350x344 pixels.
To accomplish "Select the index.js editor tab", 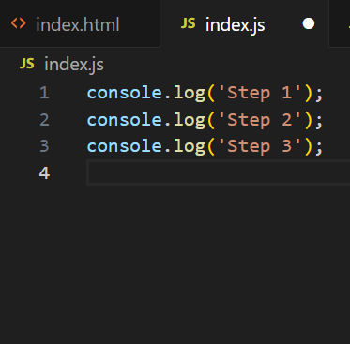I will (x=245, y=23).
